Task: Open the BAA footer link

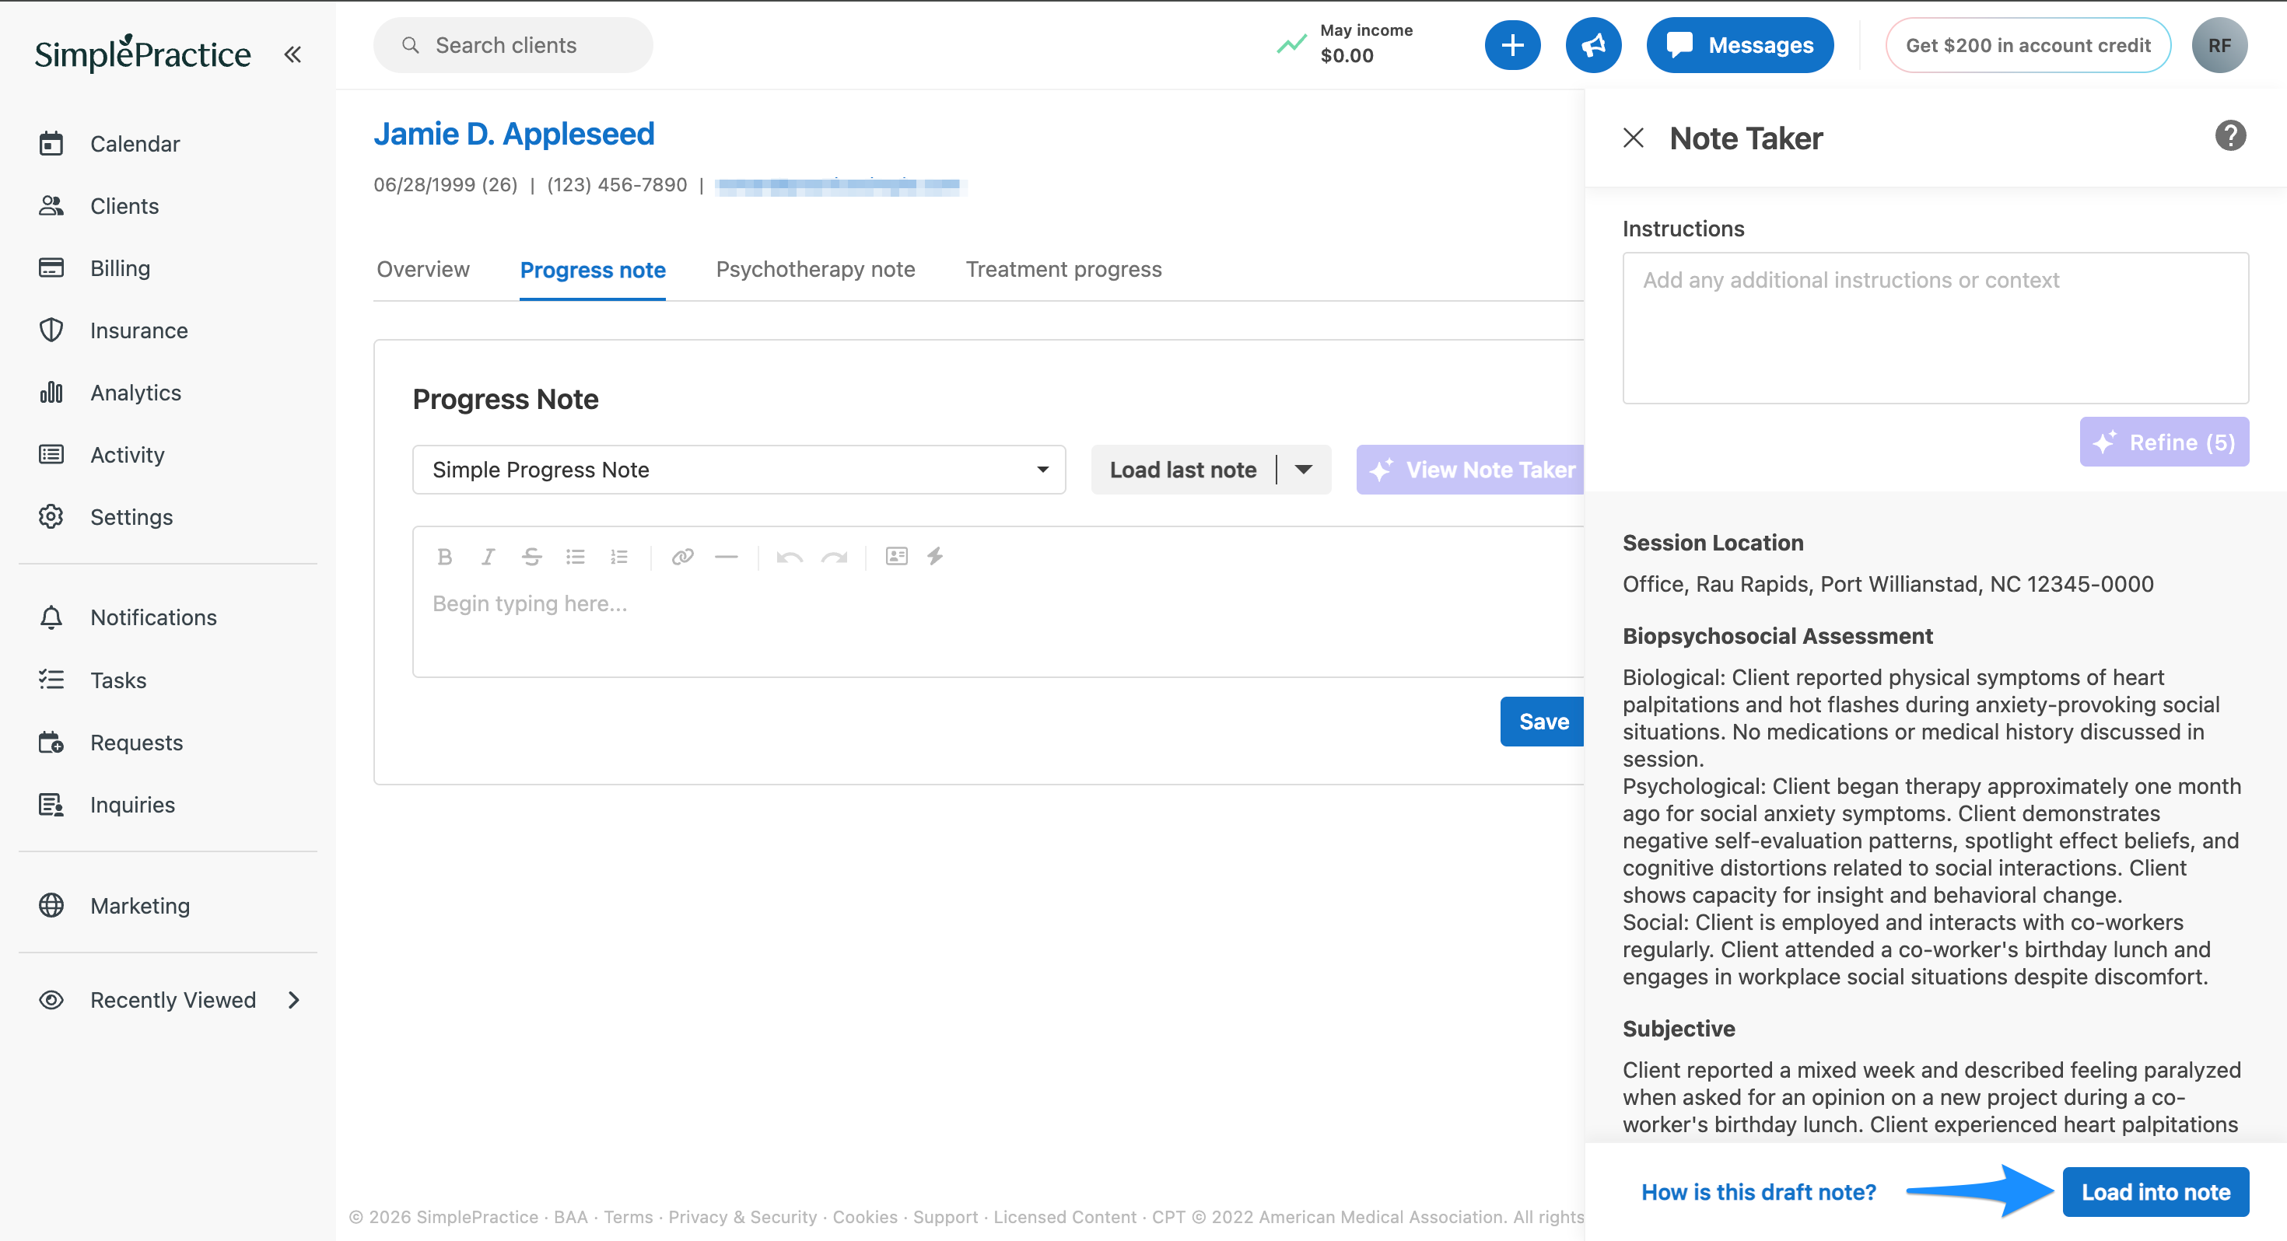Action: [570, 1217]
